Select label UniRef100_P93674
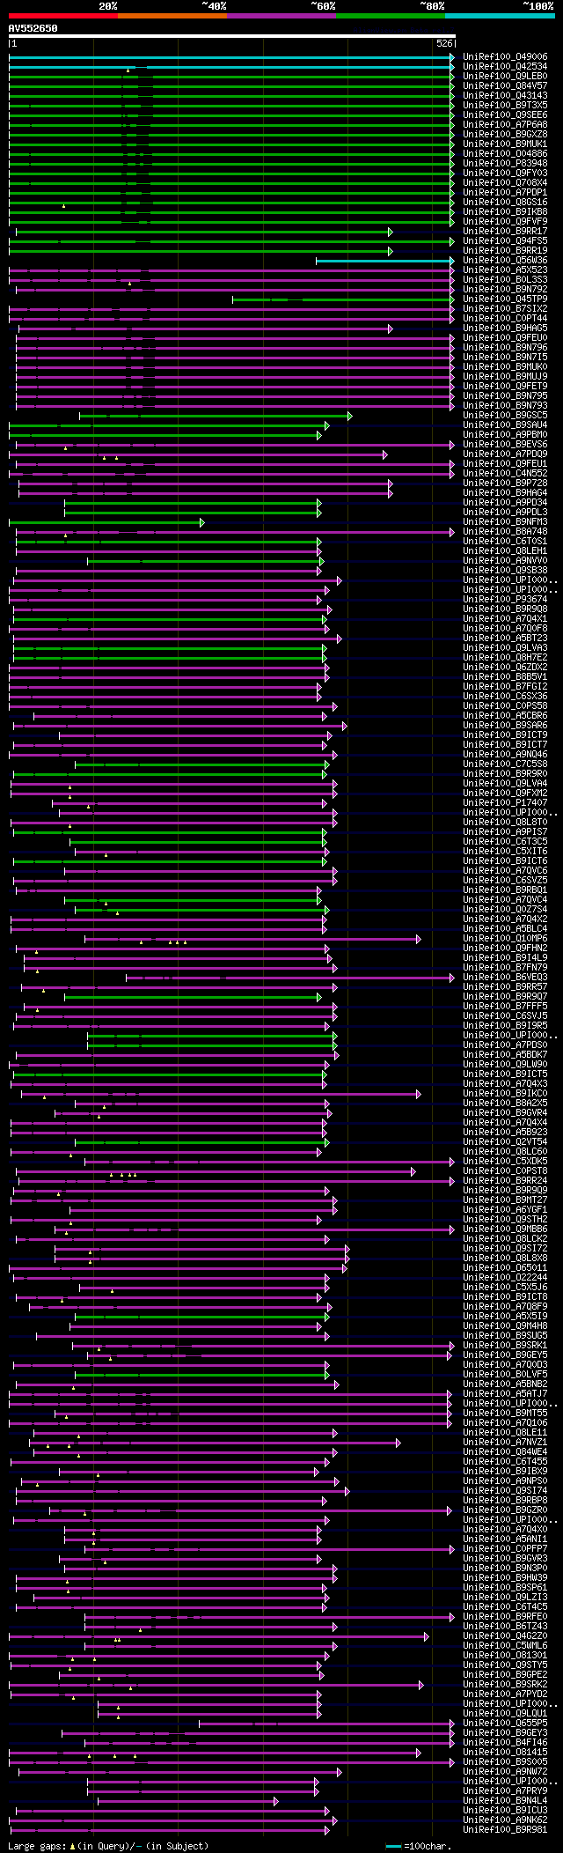Screen dimensions: 563x1853 coord(505,600)
